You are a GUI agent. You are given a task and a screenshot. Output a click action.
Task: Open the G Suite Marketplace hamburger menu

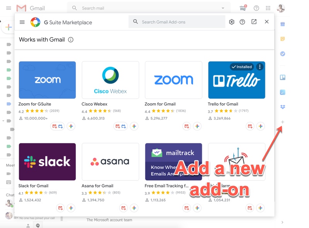(22, 22)
